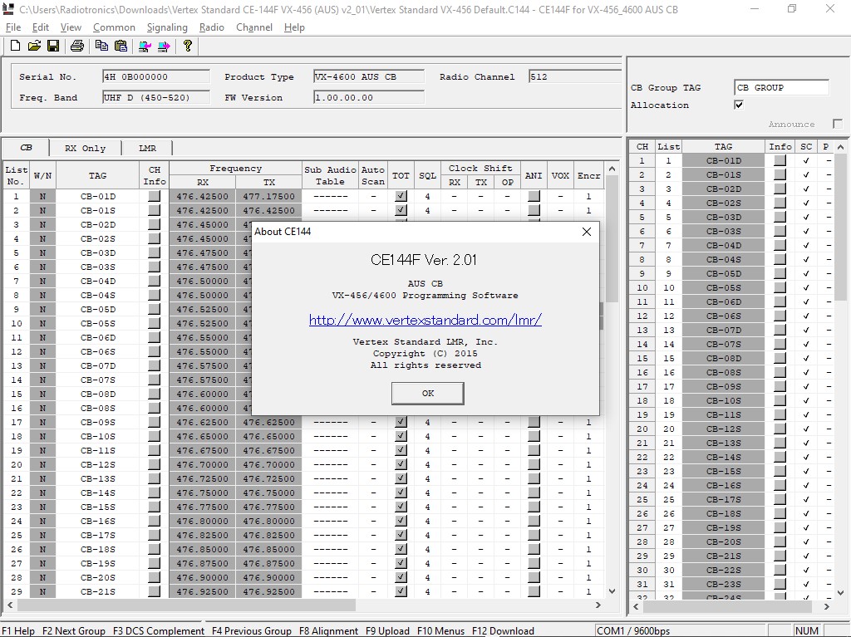The image size is (851, 637).
Task: Click the Frequency column header
Action: click(235, 169)
